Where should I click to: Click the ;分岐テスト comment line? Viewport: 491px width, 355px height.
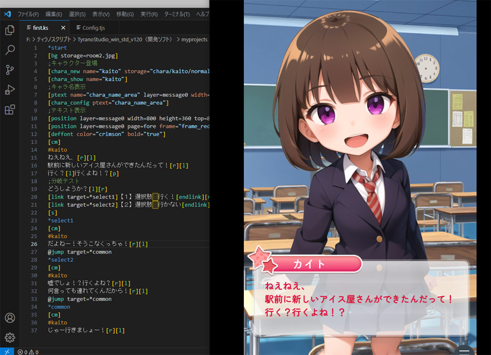pyautogui.click(x=63, y=181)
